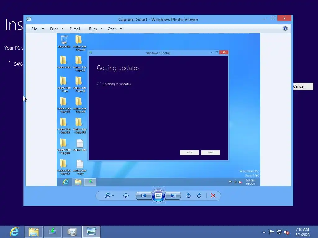Click the muted volume tray icon
Image resolution: width=318 pixels, height=238 pixels.
pyautogui.click(x=287, y=232)
